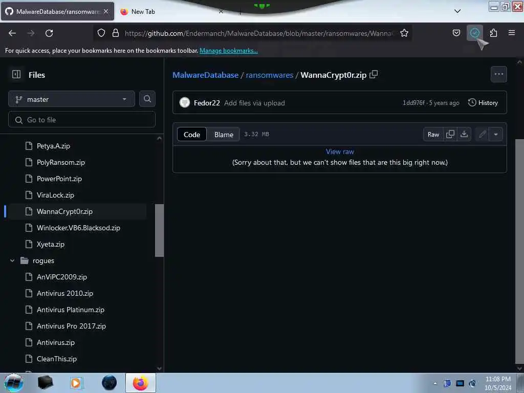The height and width of the screenshot is (393, 524).
Task: Copy the file path next to WannaCrypt0r.zip
Action: (x=374, y=74)
